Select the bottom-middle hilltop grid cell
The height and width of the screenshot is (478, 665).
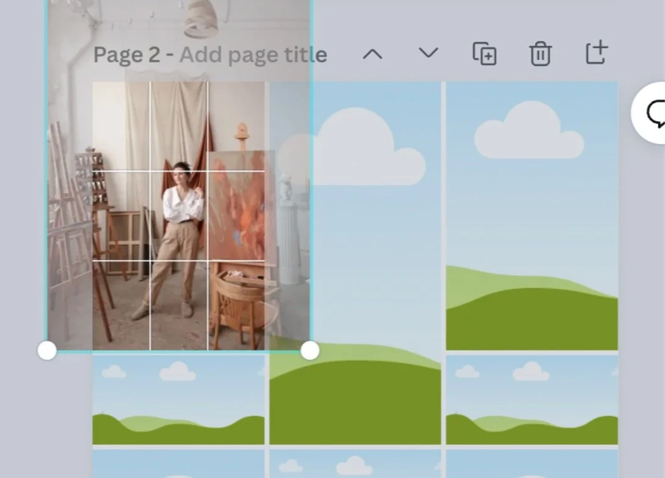(354, 397)
